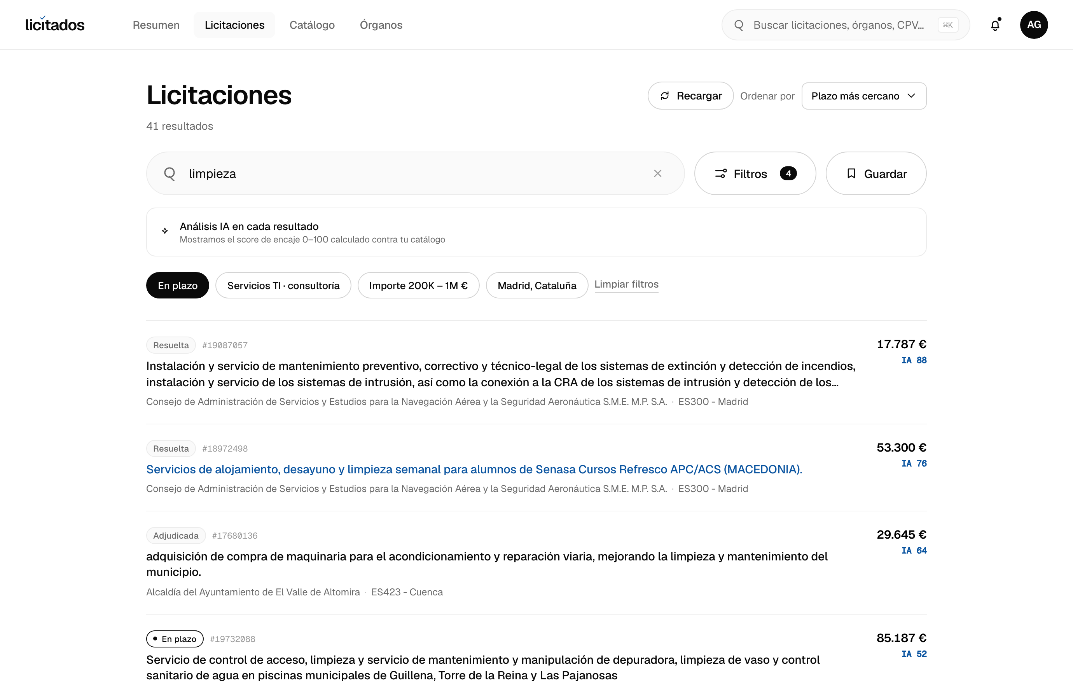Toggle the Importe 200K – 1M € chip
1073x684 pixels.
(x=418, y=285)
